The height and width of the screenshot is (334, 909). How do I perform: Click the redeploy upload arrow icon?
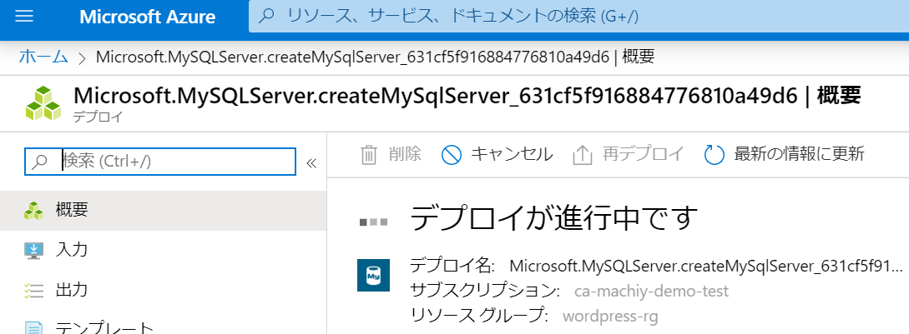583,154
